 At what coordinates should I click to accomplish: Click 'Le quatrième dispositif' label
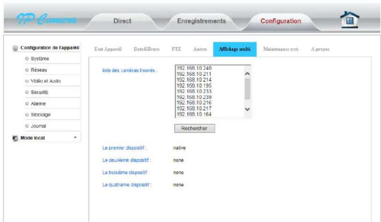click(127, 185)
